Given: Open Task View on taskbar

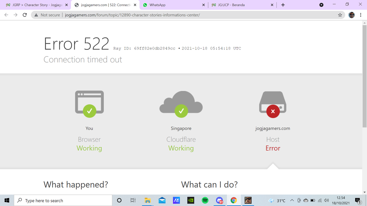Looking at the screenshot, I should [133, 201].
